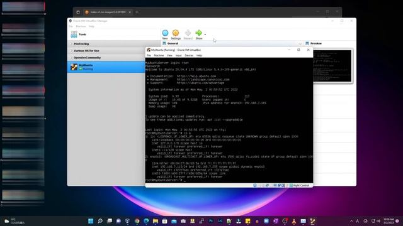
Task: Expand the Various OS for Use group
Action: [x=71, y=51]
